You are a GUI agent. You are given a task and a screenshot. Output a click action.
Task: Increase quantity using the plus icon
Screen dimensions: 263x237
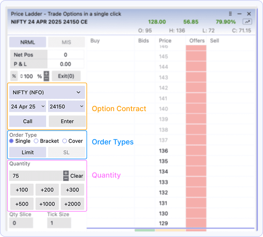pos(66,173)
